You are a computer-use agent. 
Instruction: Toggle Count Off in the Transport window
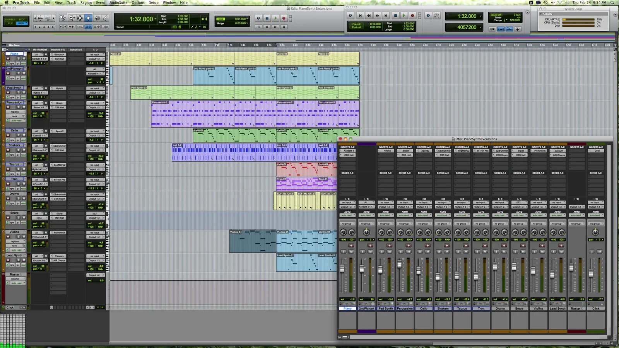(x=496, y=15)
